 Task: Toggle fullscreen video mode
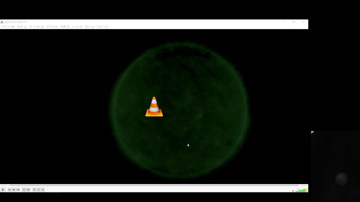click(x=24, y=190)
